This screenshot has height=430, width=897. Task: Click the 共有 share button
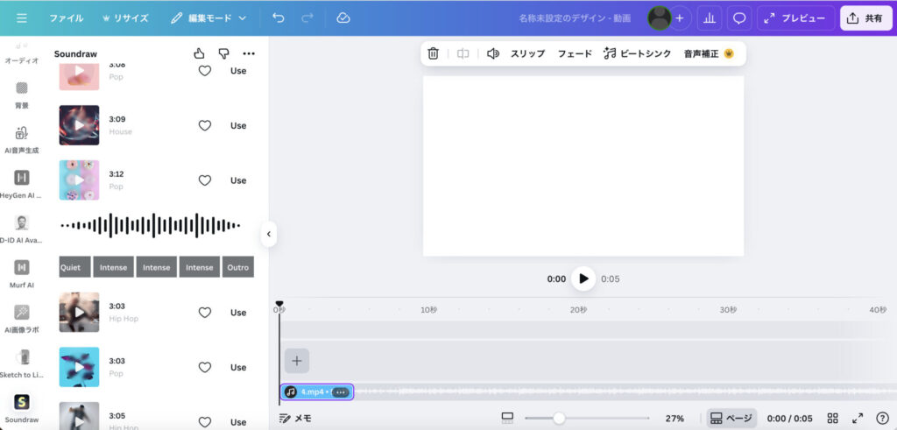tap(865, 18)
